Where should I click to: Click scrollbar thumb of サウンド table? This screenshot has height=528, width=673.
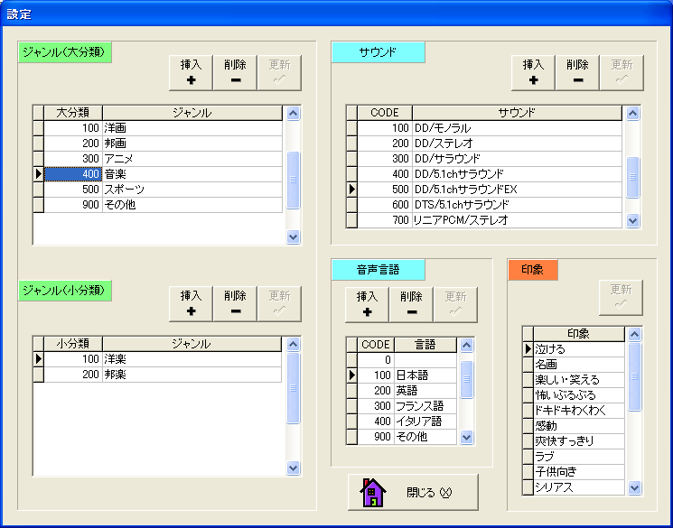click(x=632, y=177)
